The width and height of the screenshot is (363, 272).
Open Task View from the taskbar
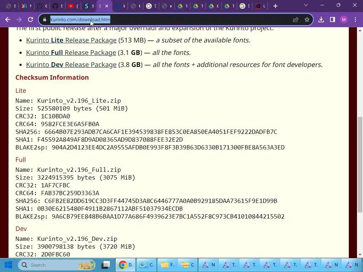106,265
